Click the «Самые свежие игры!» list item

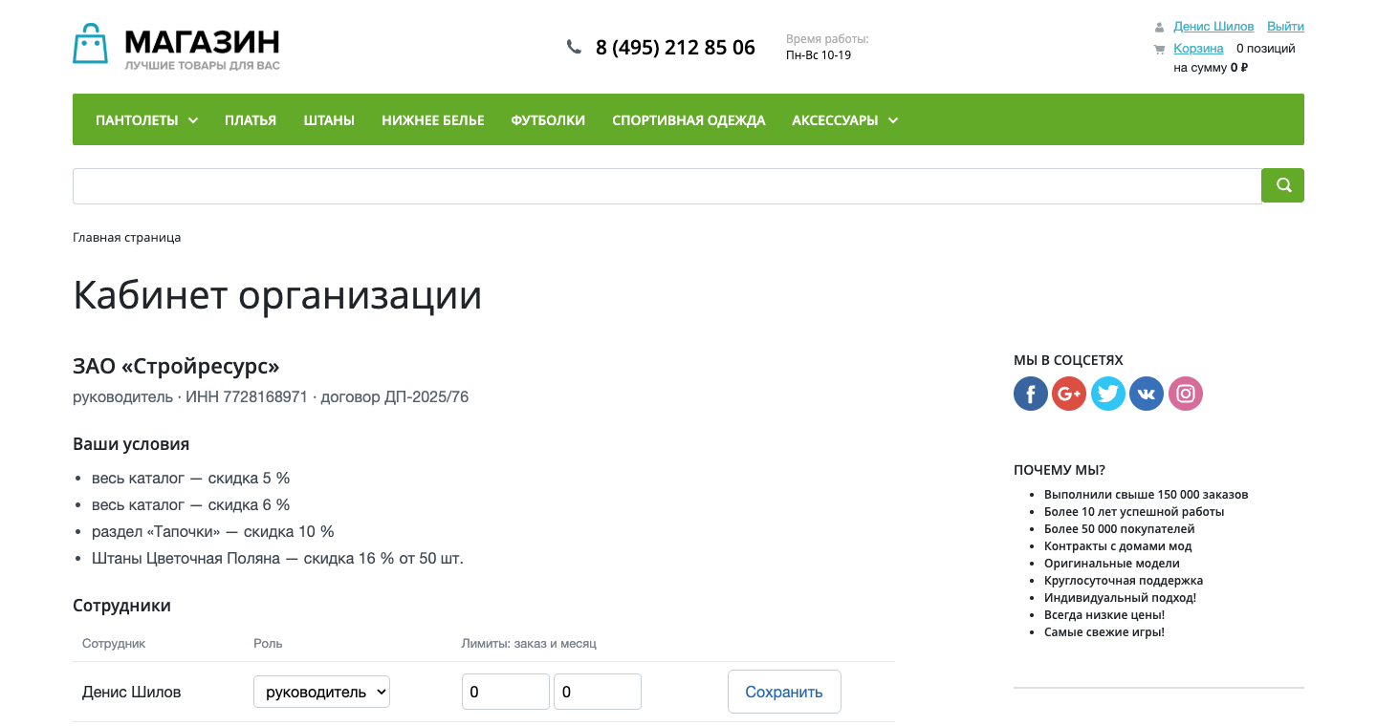click(x=1104, y=632)
